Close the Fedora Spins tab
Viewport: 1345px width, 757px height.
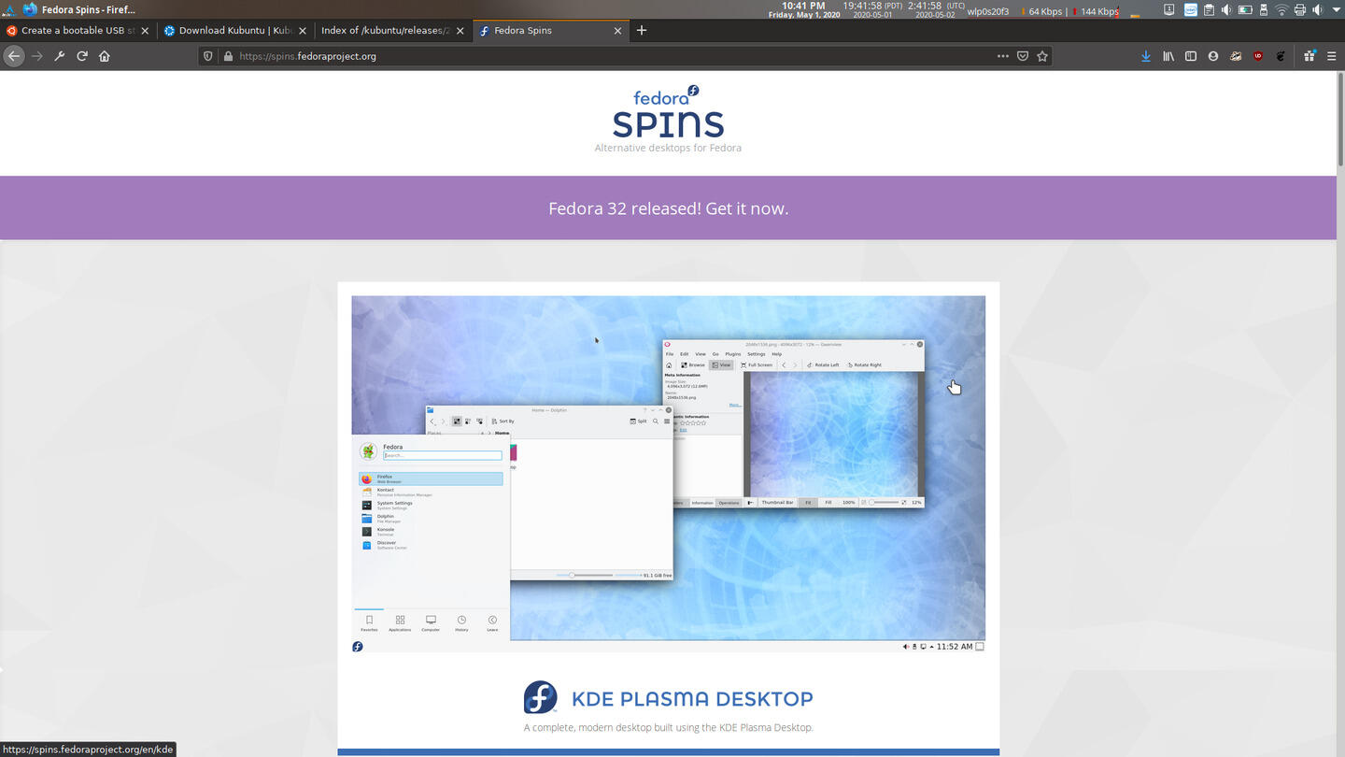(617, 31)
